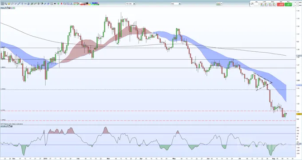The image size is (302, 160).
Task: Select the pointer cursor tool
Action: [x=3, y=4]
